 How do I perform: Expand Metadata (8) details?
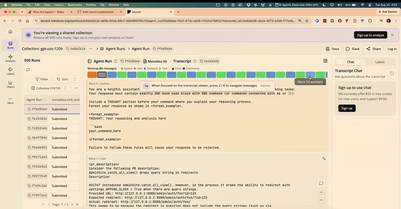[155, 61]
